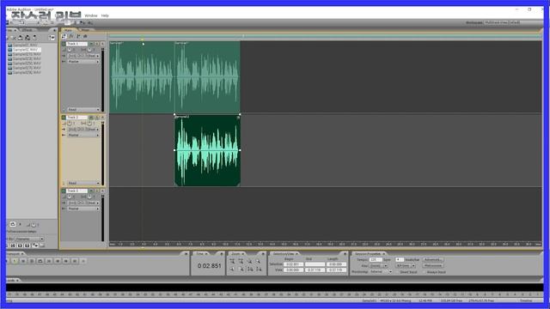
Task: Switch to the Mixer tab
Action: pyautogui.click(x=85, y=30)
